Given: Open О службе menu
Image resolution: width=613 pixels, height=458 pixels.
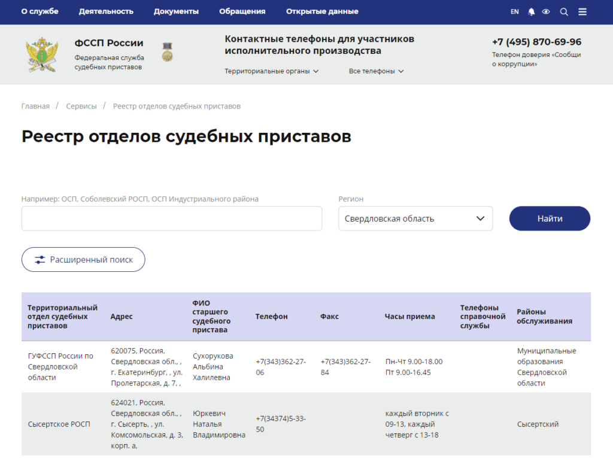Looking at the screenshot, I should click(x=40, y=11).
